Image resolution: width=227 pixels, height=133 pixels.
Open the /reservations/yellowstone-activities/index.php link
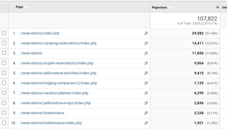point(58,73)
